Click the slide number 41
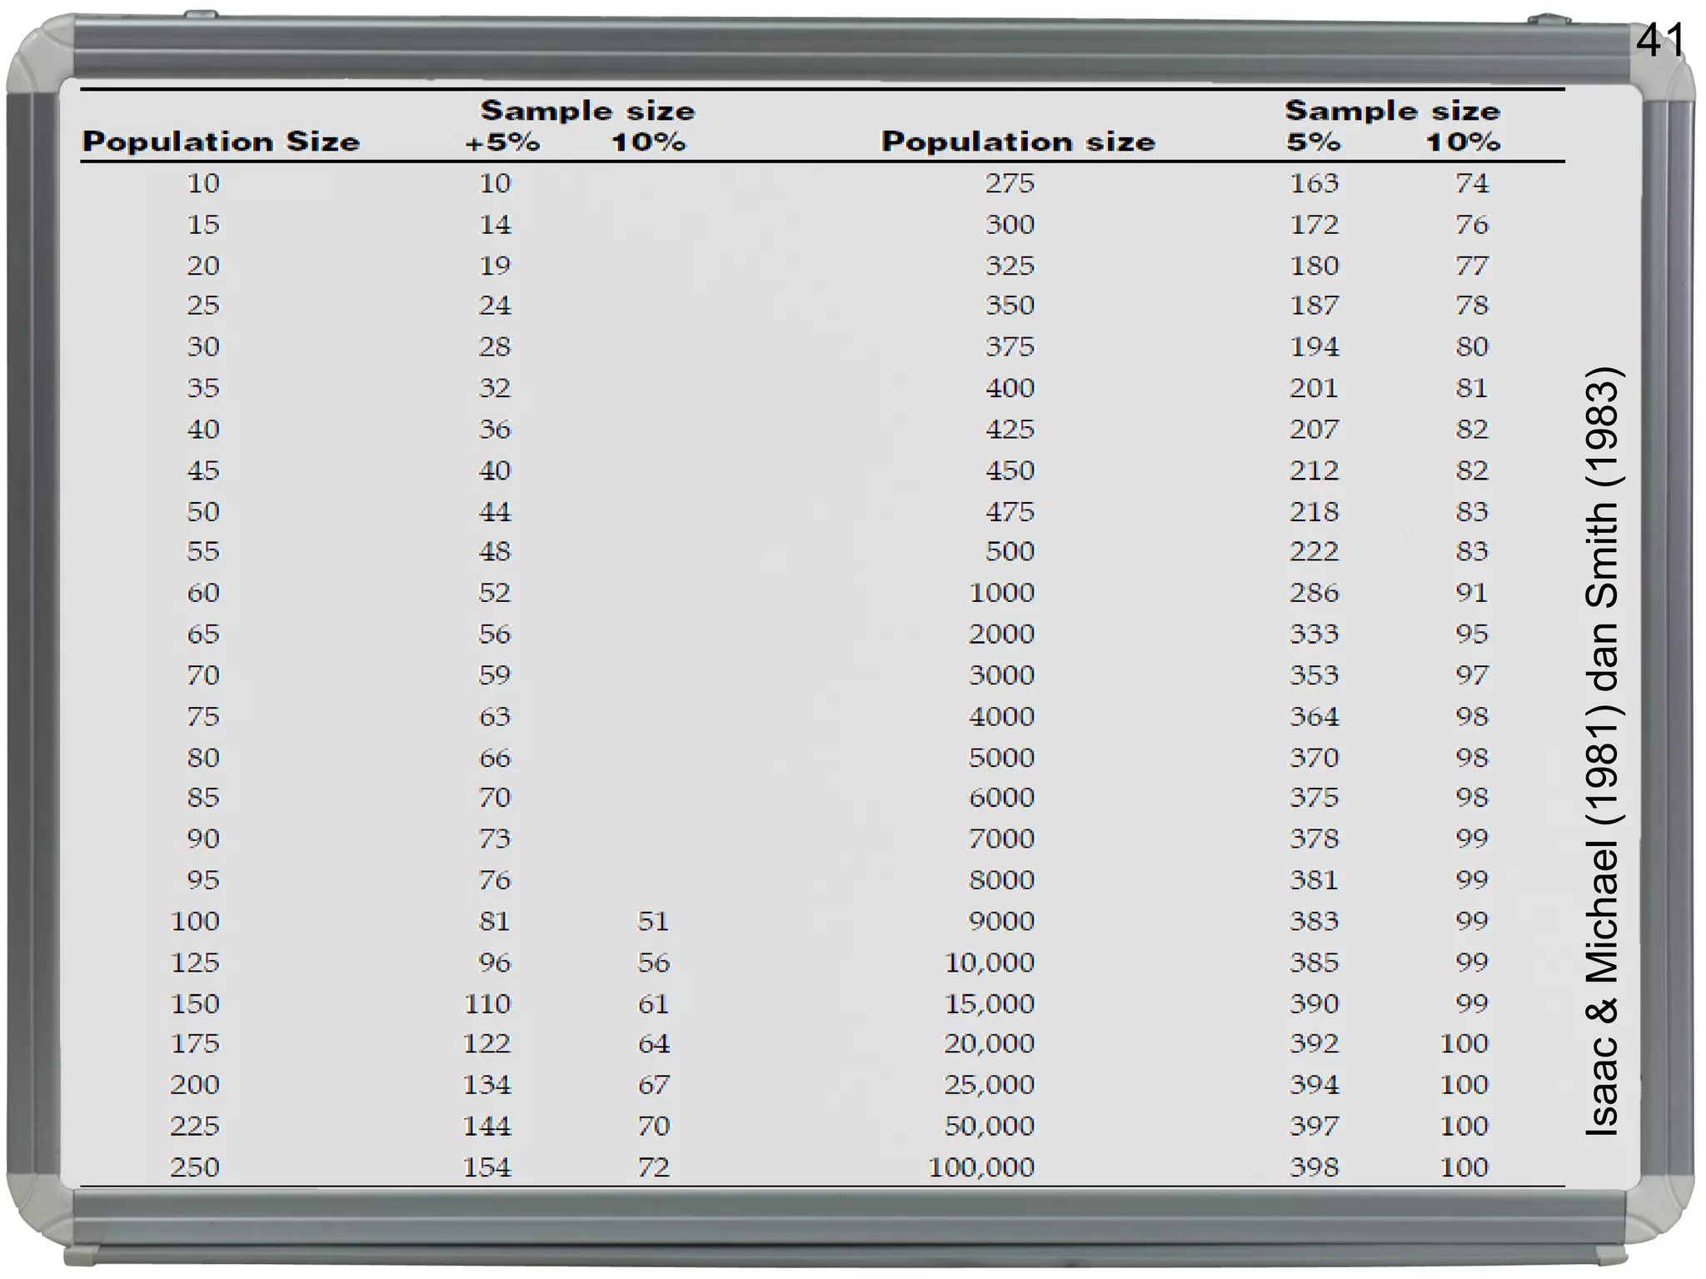This screenshot has width=1706, height=1279. click(1660, 40)
